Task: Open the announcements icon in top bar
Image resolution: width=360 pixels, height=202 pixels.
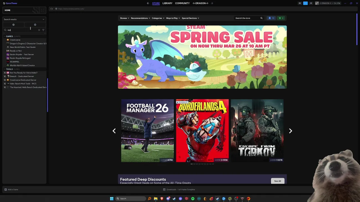Action: click(305, 3)
